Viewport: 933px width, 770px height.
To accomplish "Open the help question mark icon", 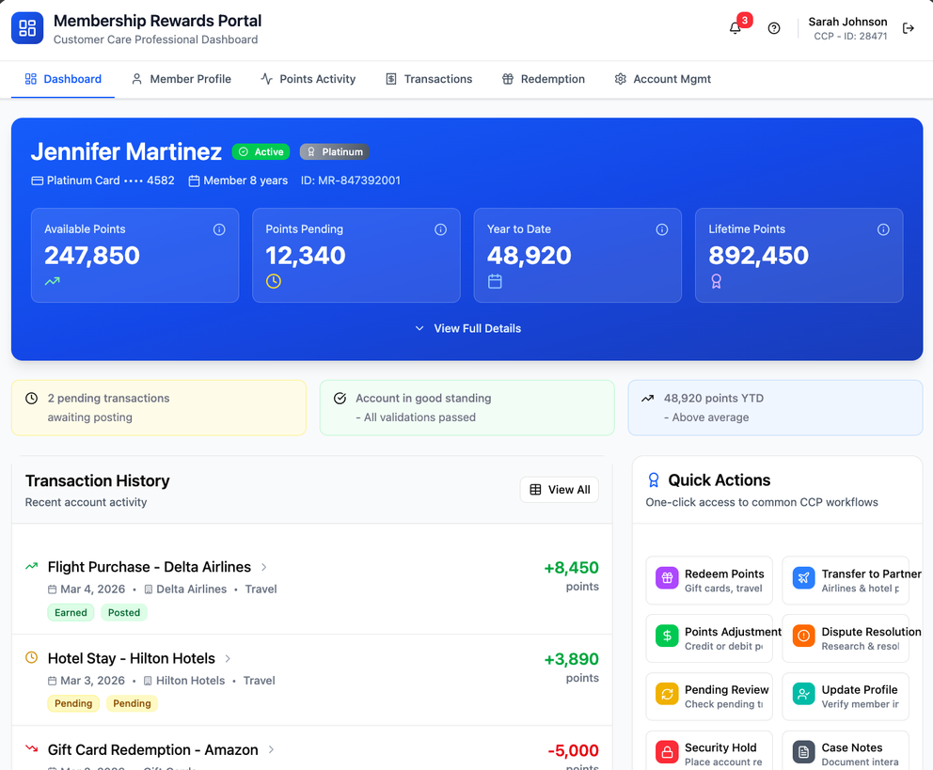I will (x=773, y=28).
